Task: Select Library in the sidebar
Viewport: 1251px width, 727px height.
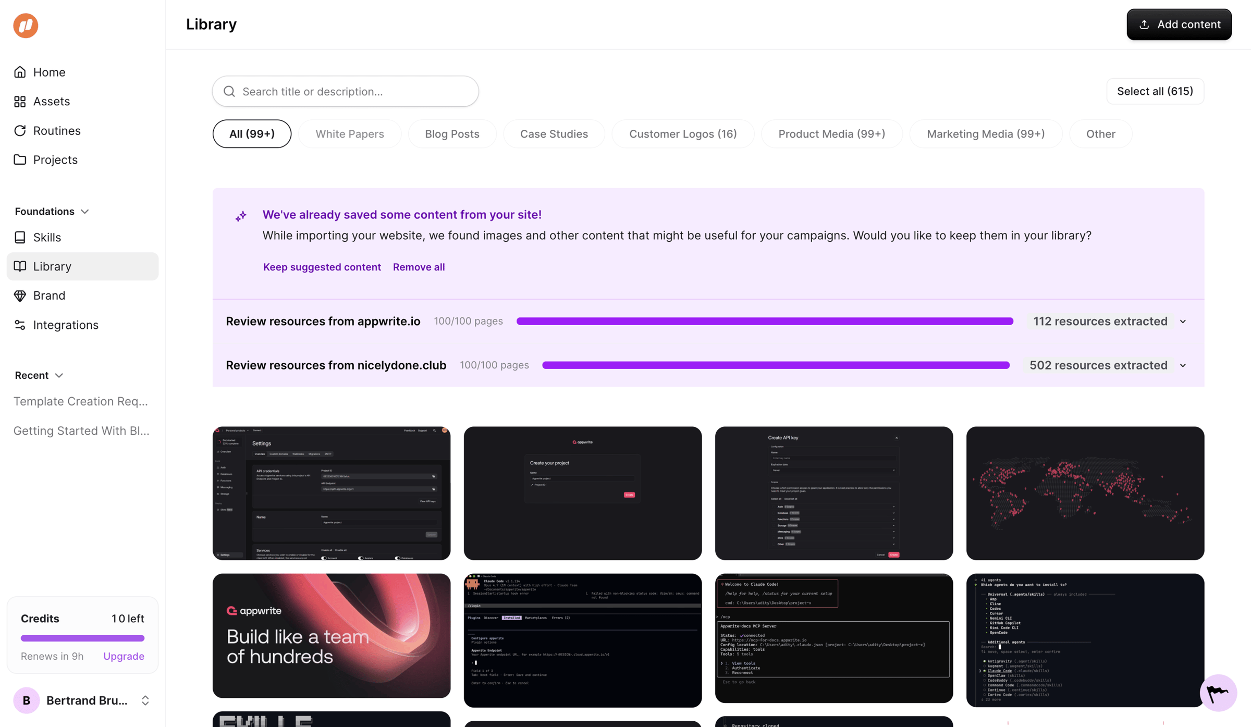Action: coord(82,266)
